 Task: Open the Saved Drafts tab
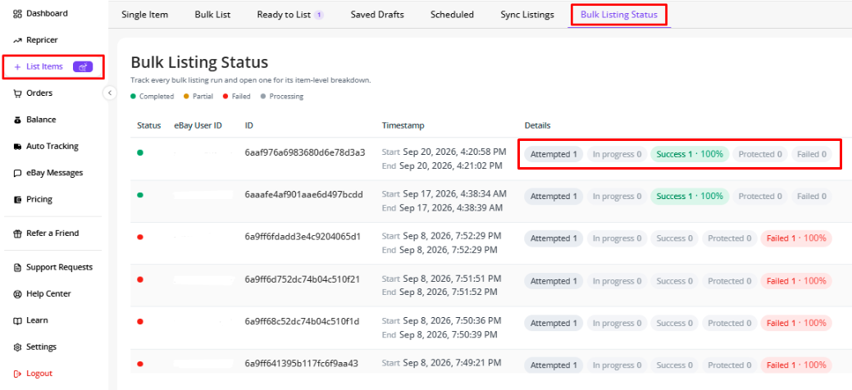click(x=377, y=15)
